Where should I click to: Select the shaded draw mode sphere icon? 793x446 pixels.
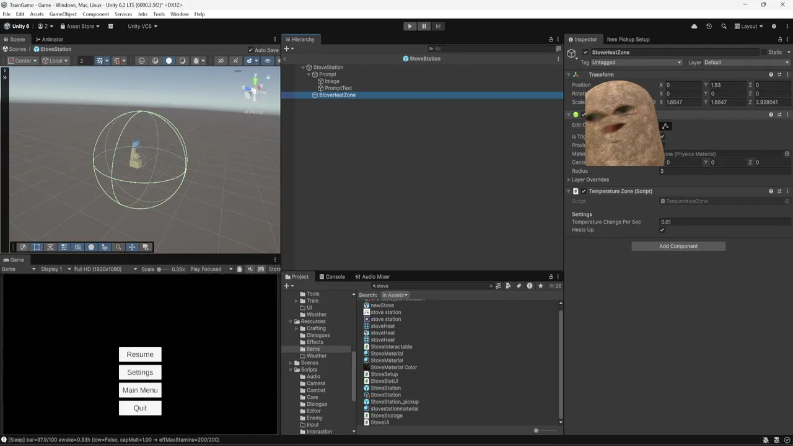[x=169, y=61]
